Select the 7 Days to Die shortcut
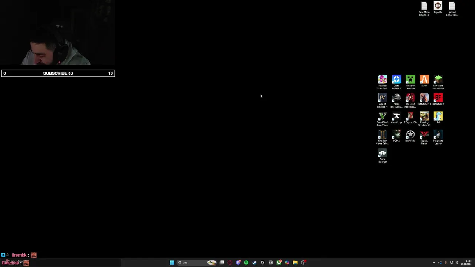Viewport: 475px width, 267px height. pyautogui.click(x=410, y=118)
